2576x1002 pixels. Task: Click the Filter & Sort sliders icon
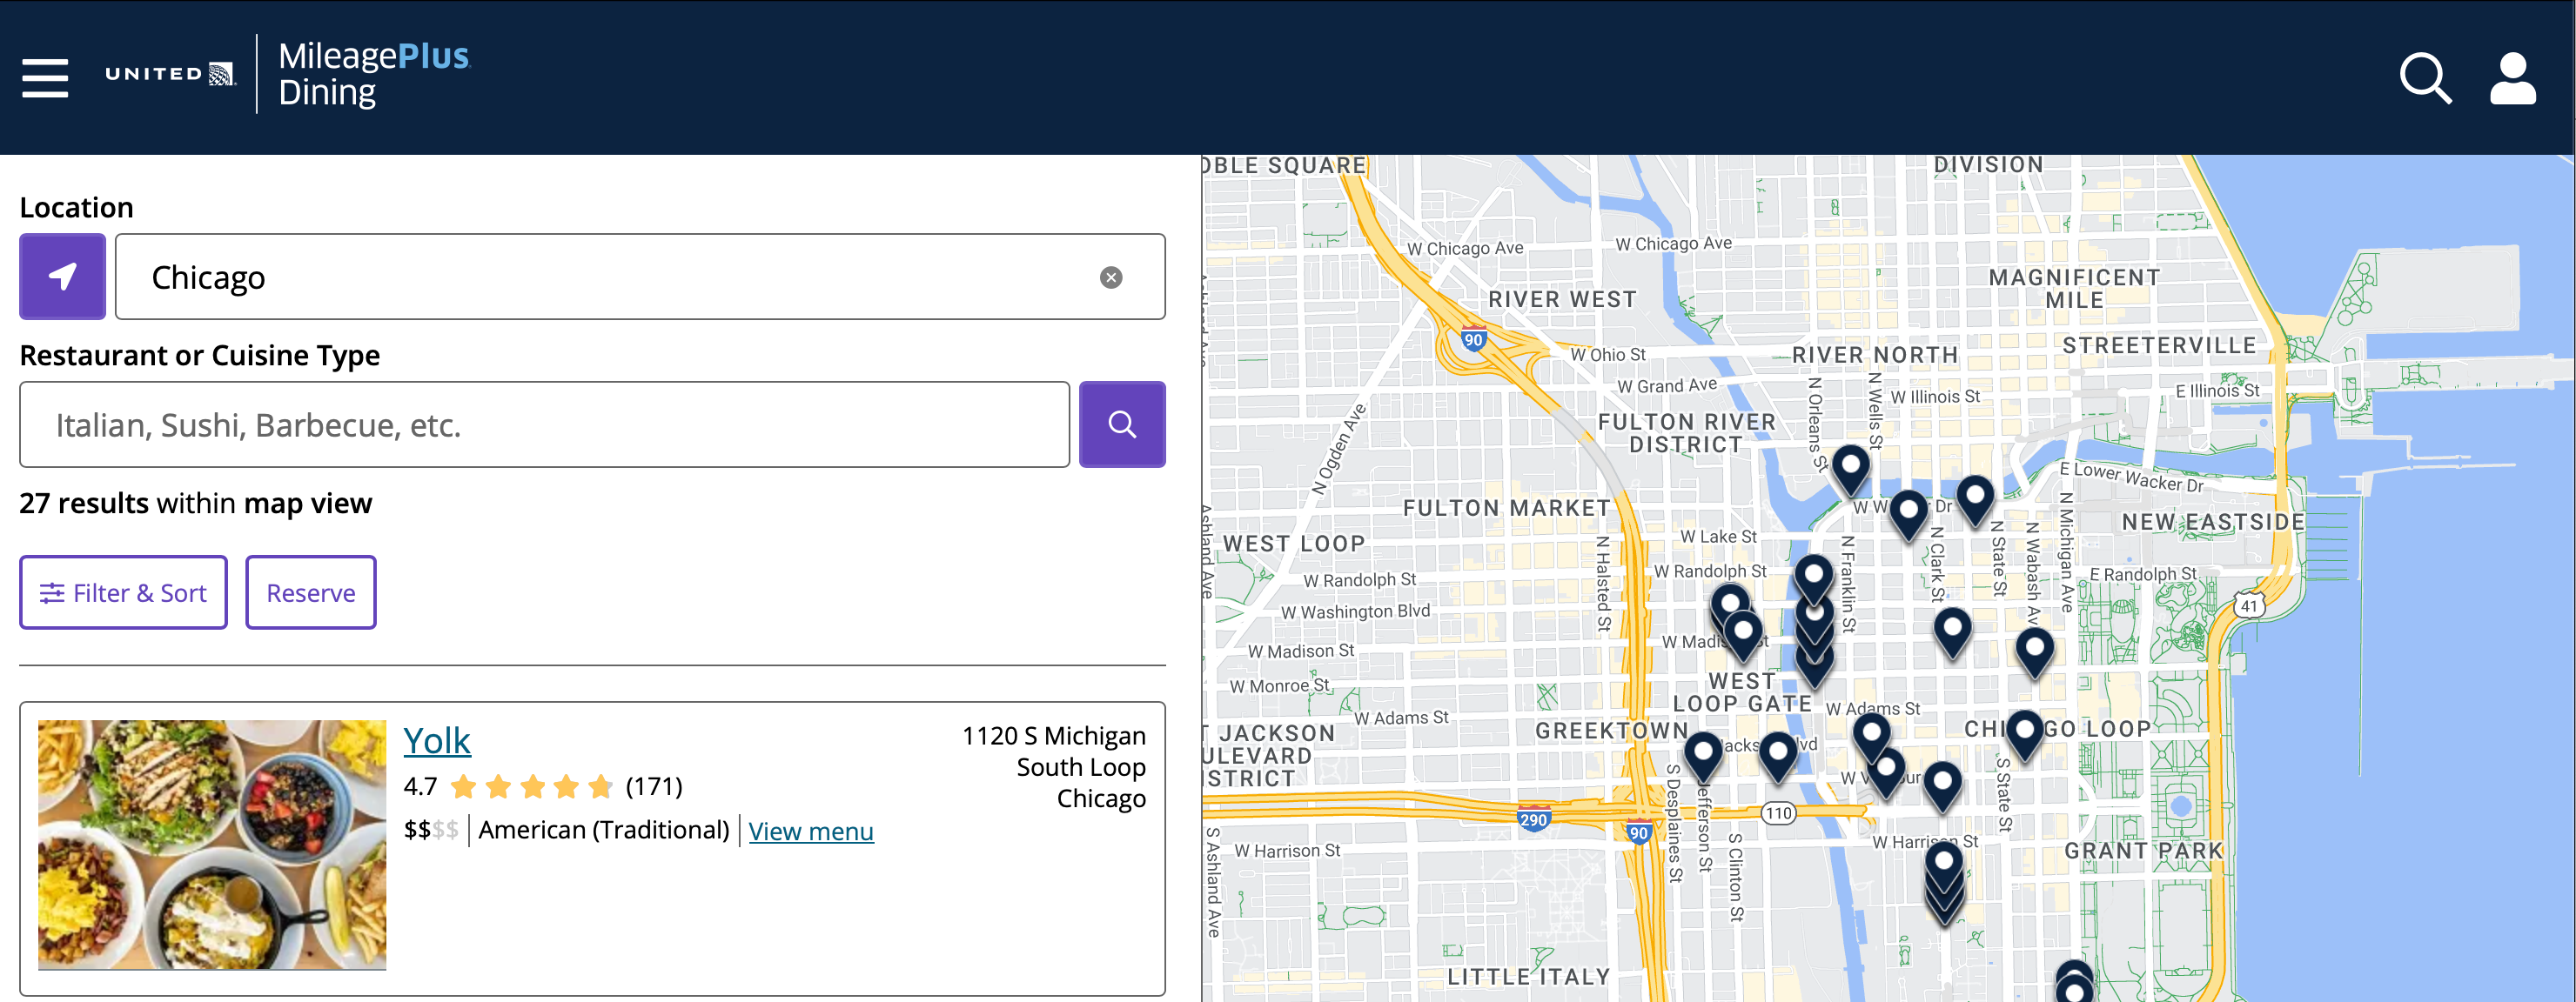pyautogui.click(x=52, y=591)
